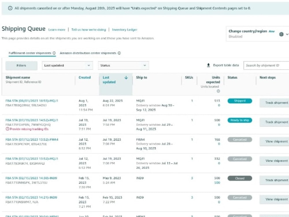Viewport: 289px width, 217px height.
Task: Open the Learn more link
Action: pos(57,30)
